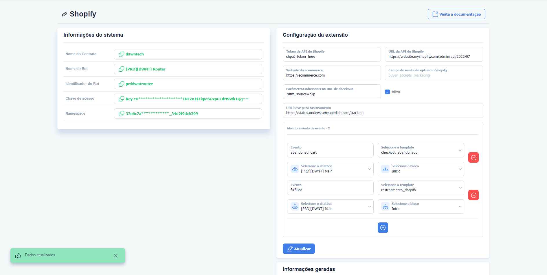Screen dimensions: 547x275
Task: Open the checkout_abandonado template dropdown
Action: [421, 150]
